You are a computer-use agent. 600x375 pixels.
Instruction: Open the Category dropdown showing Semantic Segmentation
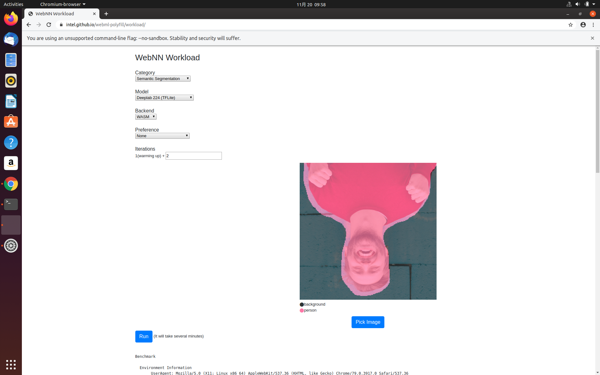pos(162,78)
